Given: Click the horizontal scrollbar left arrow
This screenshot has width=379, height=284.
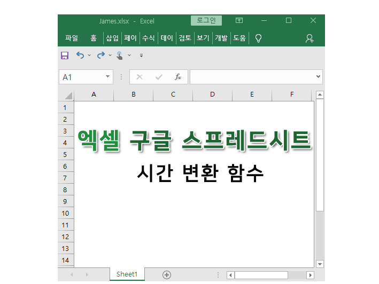Looking at the screenshot, I should coord(230,275).
